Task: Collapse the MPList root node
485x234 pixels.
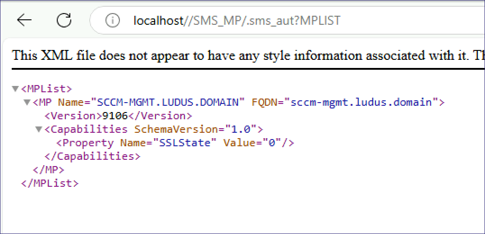Action: 15,89
